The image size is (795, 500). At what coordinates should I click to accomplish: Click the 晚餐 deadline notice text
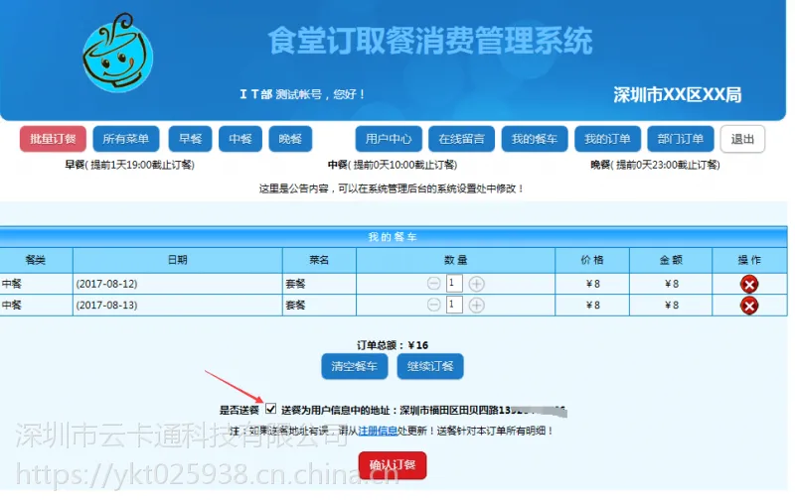click(655, 165)
